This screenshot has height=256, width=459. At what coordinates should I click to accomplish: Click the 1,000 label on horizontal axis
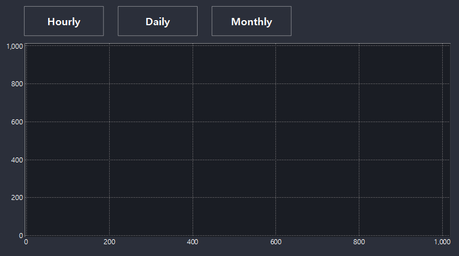tap(442, 242)
